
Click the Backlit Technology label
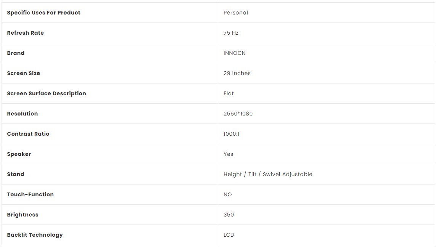coord(35,235)
